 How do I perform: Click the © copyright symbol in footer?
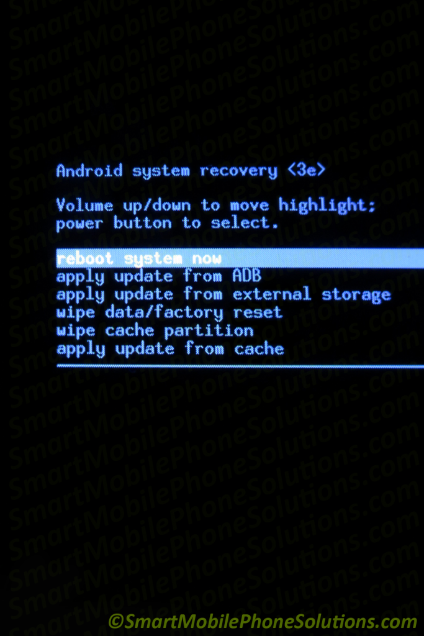pos(115,622)
